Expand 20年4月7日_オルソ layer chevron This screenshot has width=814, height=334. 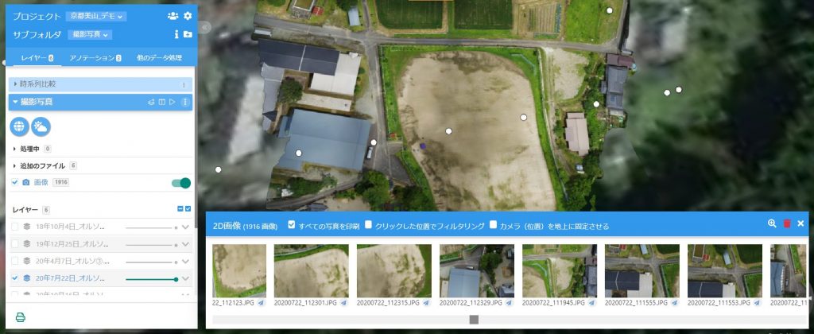tap(185, 261)
